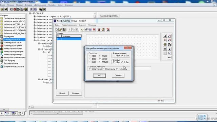Collapse the ModBus (slave) node
This screenshot has height=122, width=217.
[x=35, y=41]
